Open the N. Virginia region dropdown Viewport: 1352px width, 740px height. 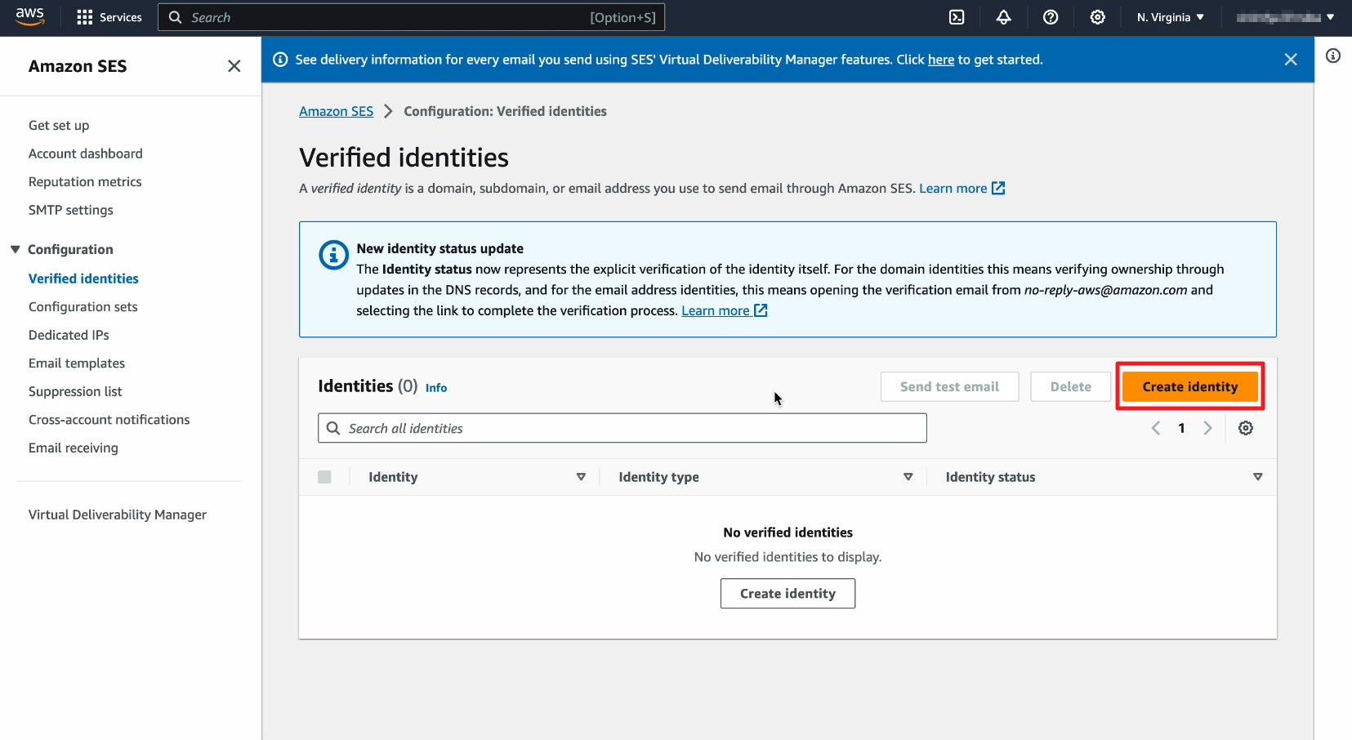point(1170,17)
